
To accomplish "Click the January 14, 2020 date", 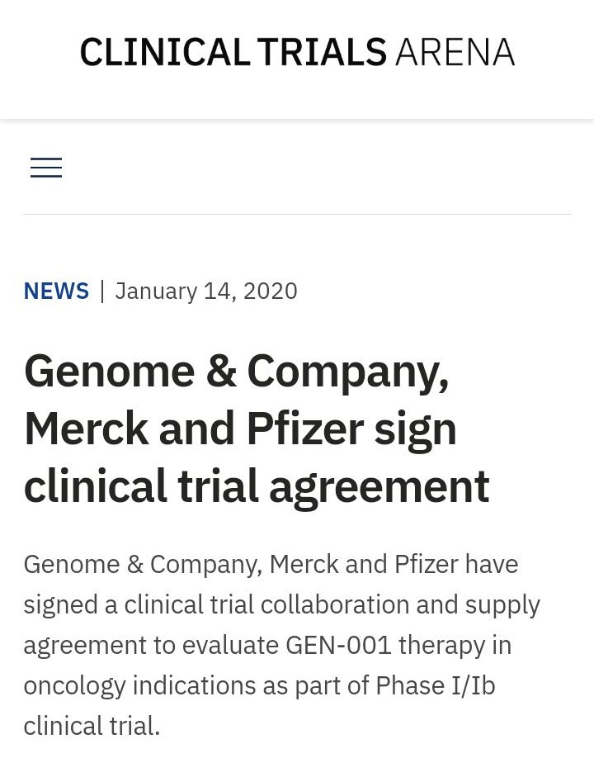I will [206, 291].
